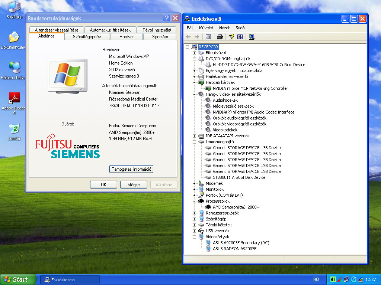The height and width of the screenshot is (285, 381).
Task: Expand Egér vagy egyéb mutatóeszköz category
Action: click(x=194, y=71)
